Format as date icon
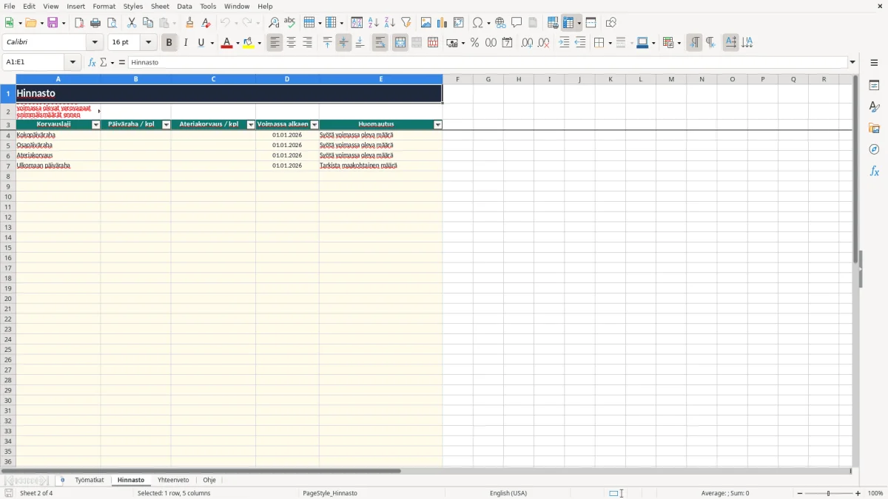The height and width of the screenshot is (499, 888). 508,43
